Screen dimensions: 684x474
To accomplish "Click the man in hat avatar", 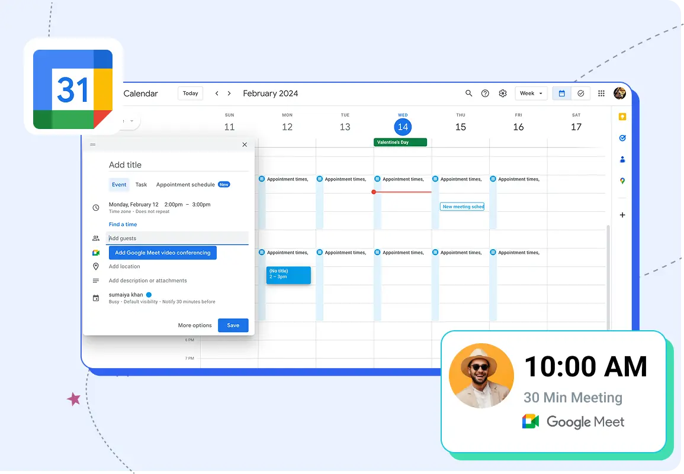I will [x=481, y=376].
